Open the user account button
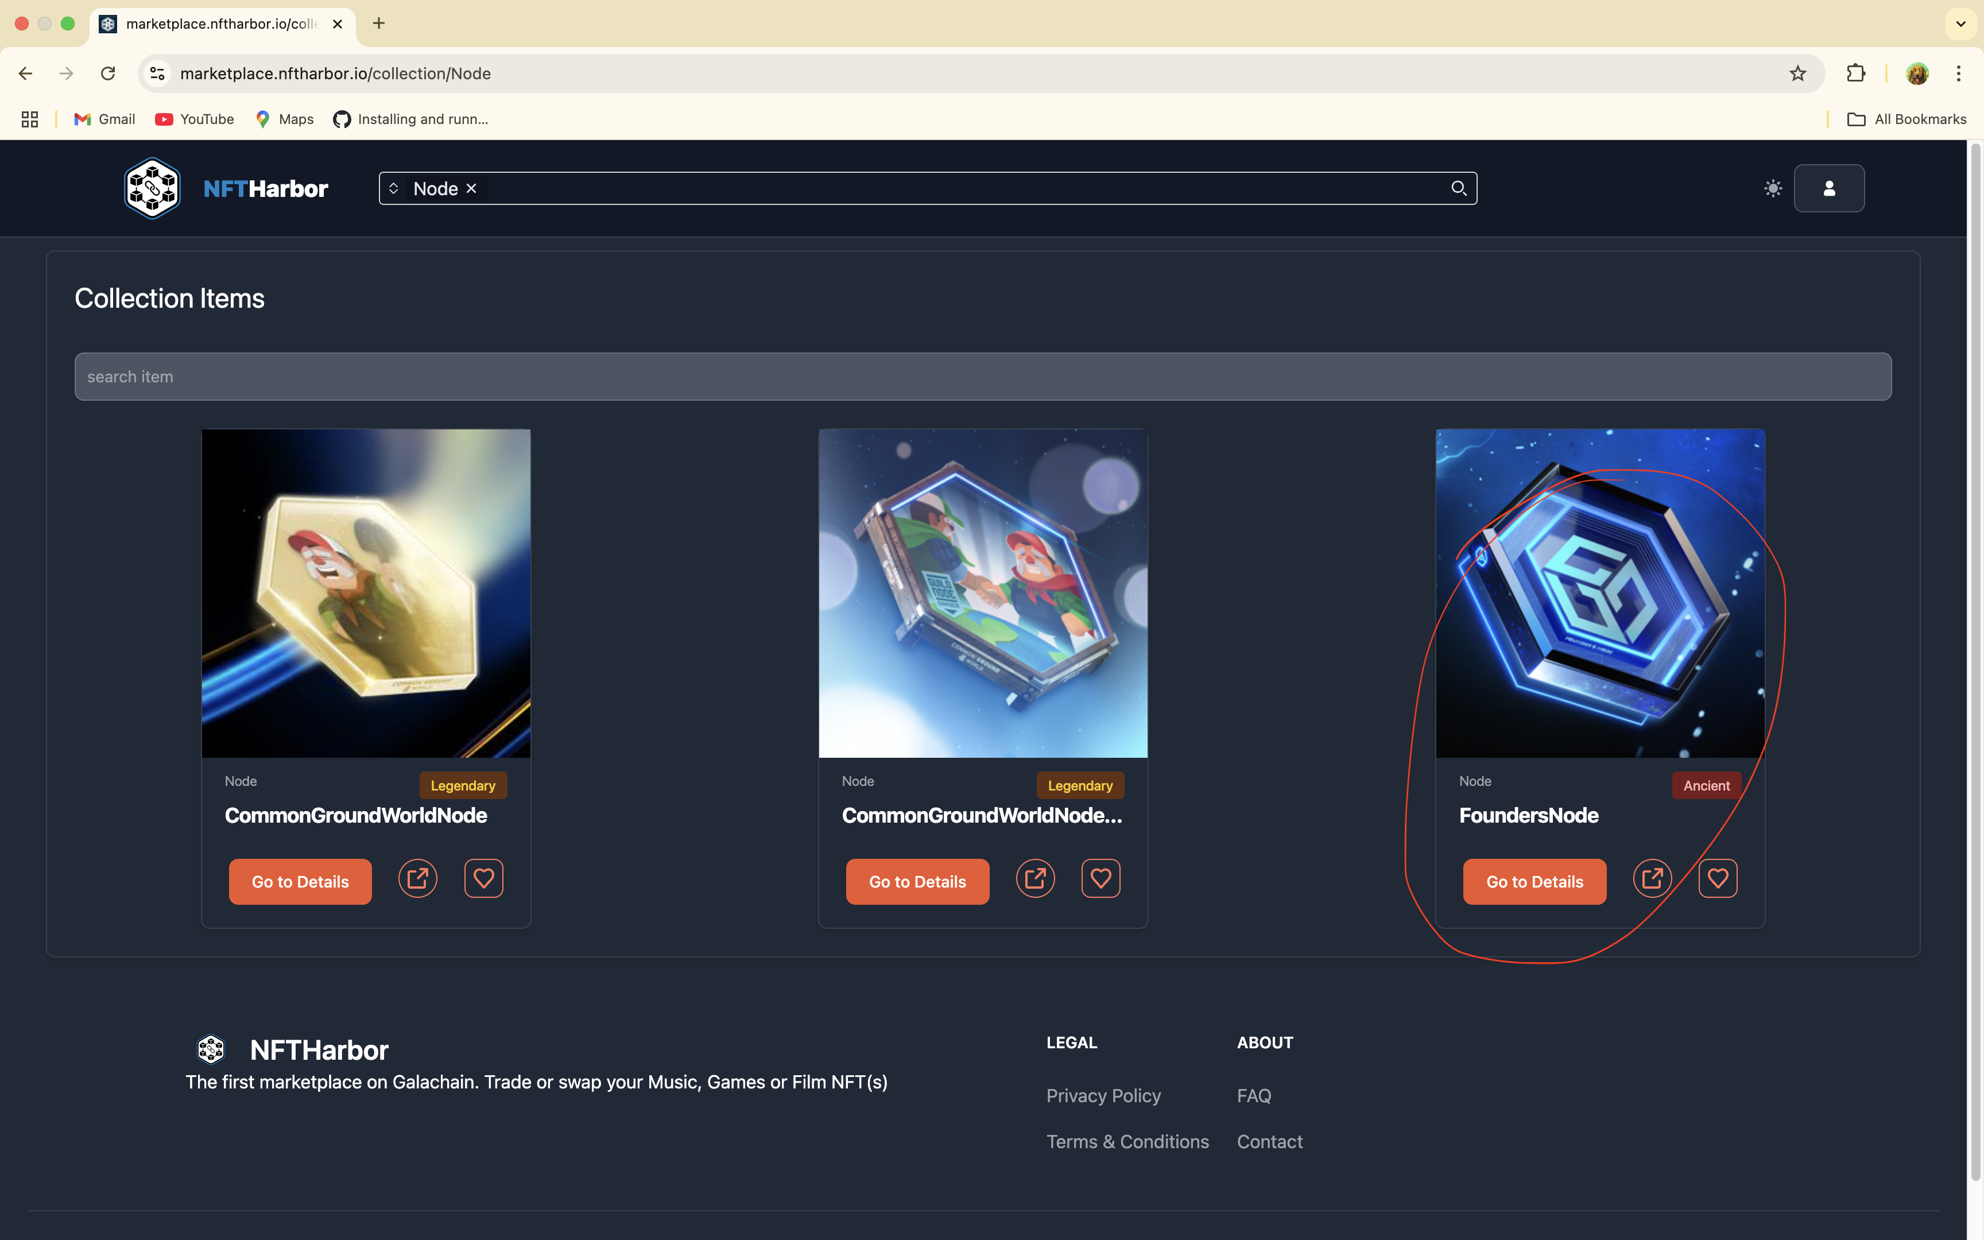 (1829, 189)
